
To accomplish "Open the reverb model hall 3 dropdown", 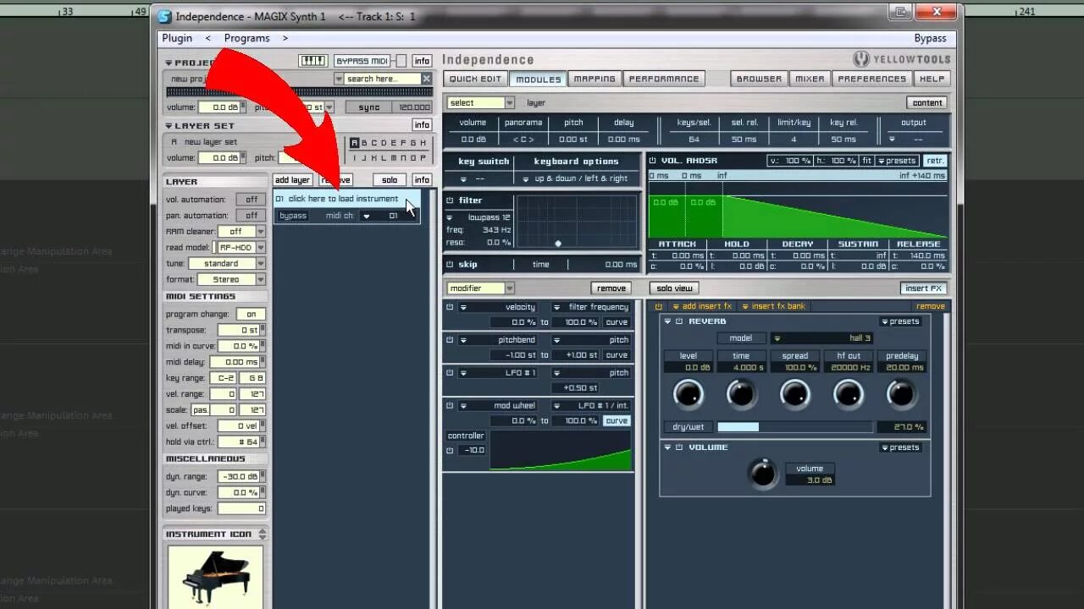I will tap(820, 338).
